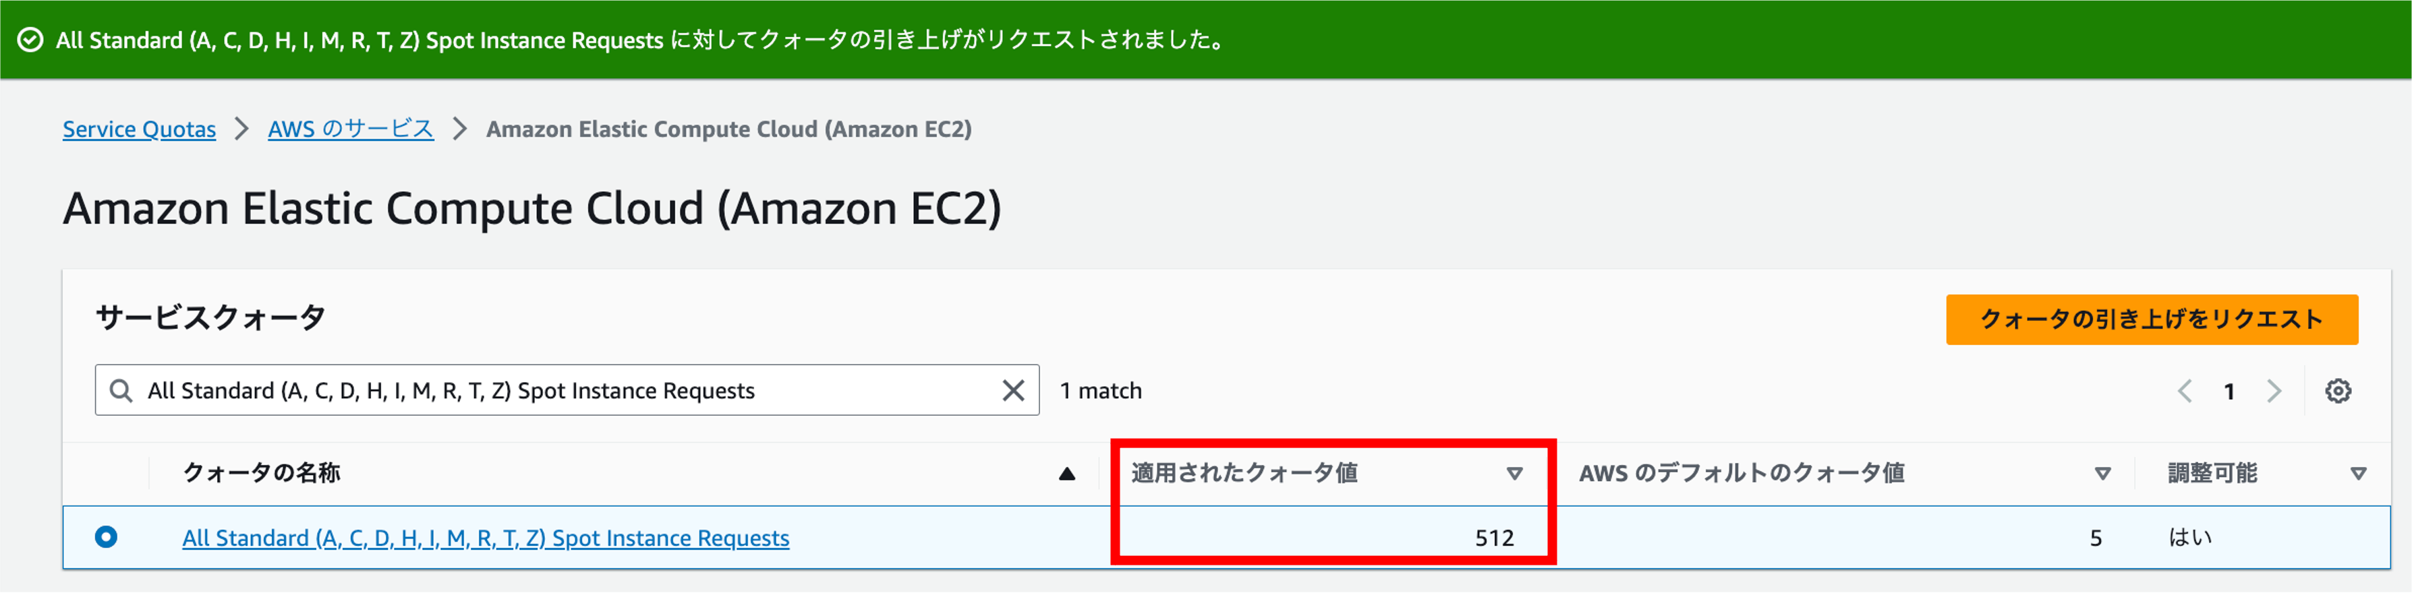Click inside the quota search input field

click(563, 389)
